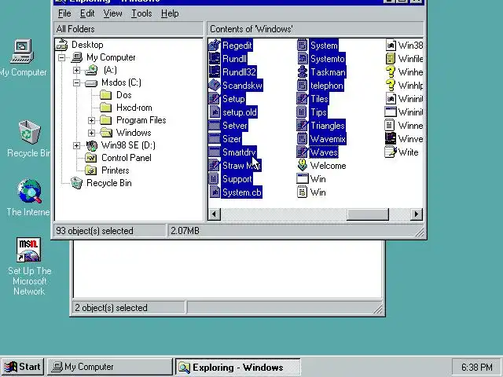Viewport: 503px width, 377px height.
Task: Select the Win98 SE (D:) CD icon
Action: [x=92, y=145]
